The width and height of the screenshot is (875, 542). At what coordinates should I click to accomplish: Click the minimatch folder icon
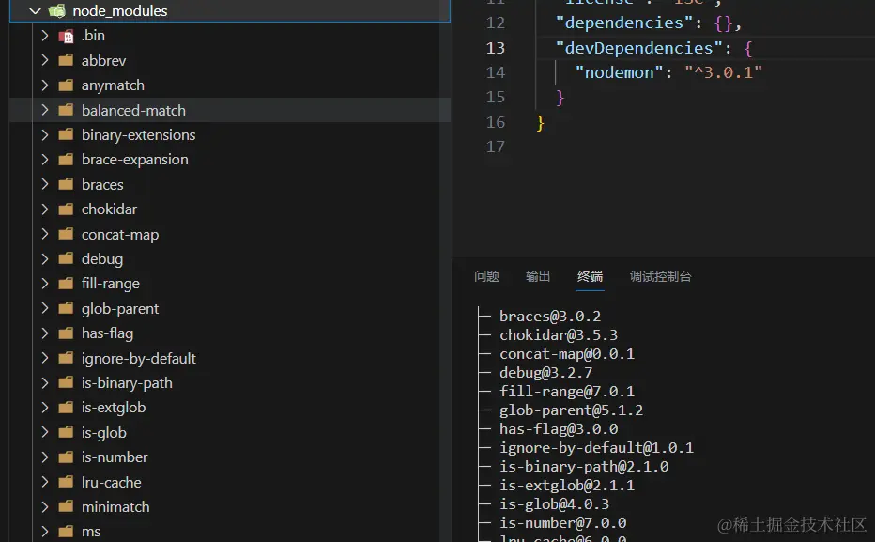66,507
